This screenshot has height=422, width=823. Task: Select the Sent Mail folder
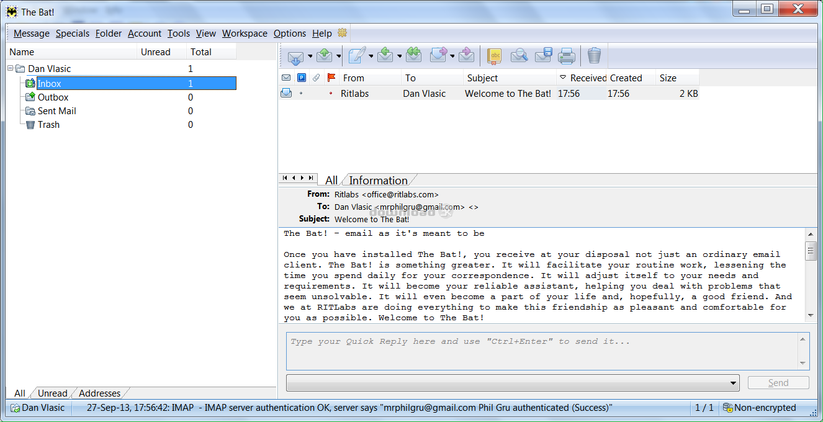coord(57,111)
